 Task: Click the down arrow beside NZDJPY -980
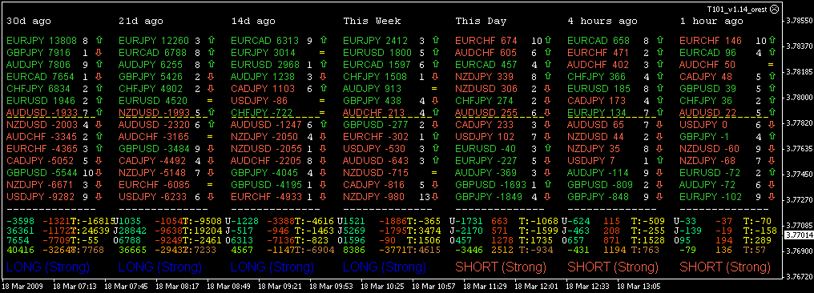tap(436, 197)
